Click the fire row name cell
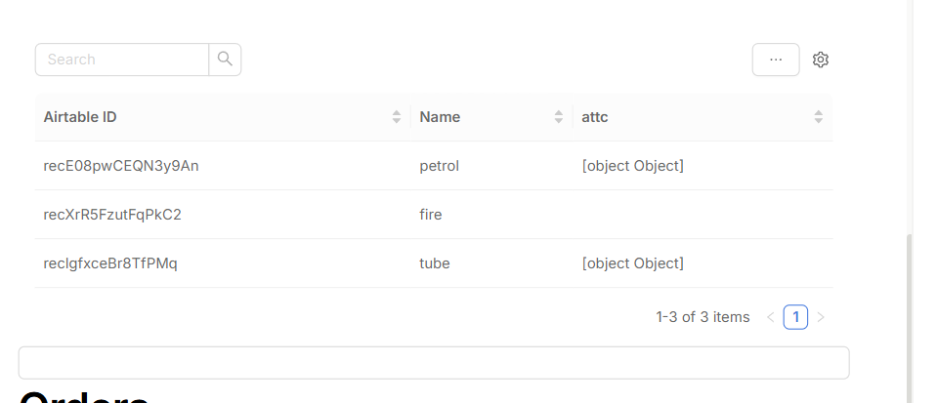Image resolution: width=937 pixels, height=403 pixels. coord(431,215)
